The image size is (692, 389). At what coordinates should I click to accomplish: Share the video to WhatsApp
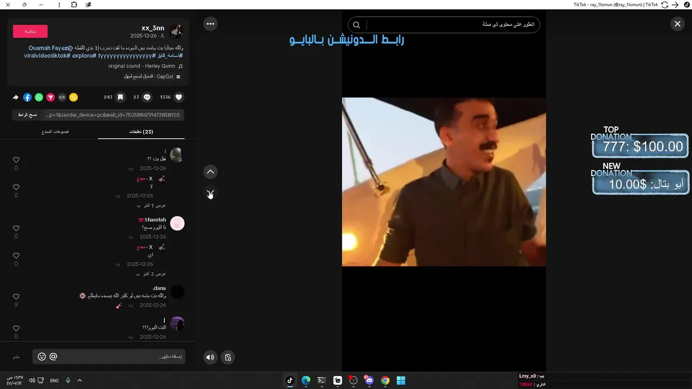click(x=39, y=97)
